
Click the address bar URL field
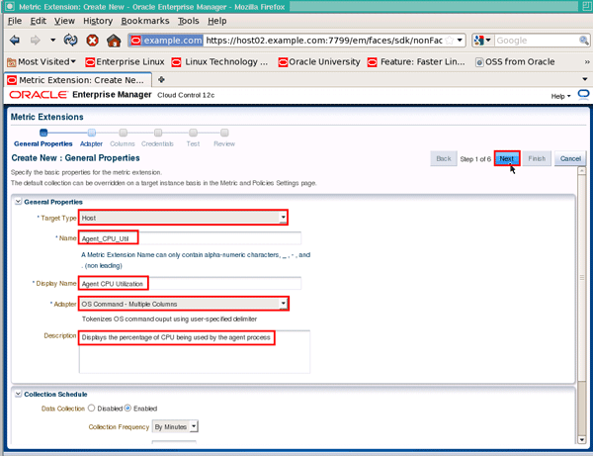click(x=324, y=41)
